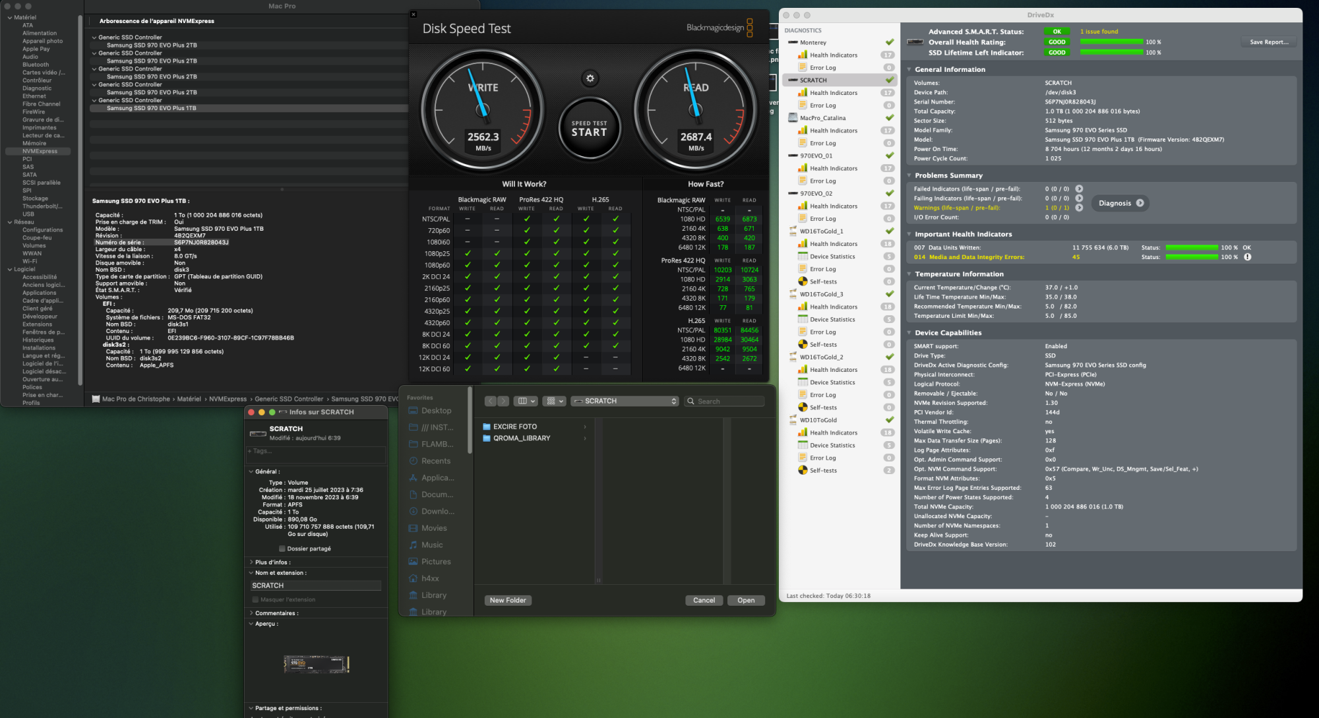Screen dimensions: 1319x718
Task: Open Self-tests under WD16ToGold_1
Action: tap(822, 282)
